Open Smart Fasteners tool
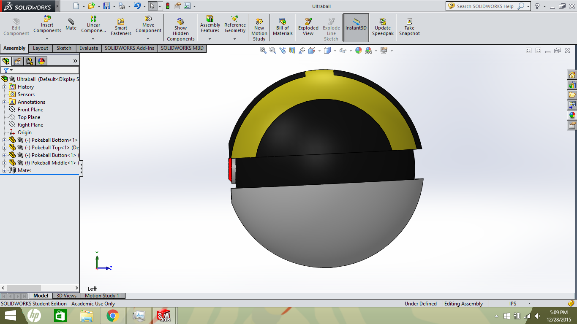Viewport: 577px width, 324px height. [x=121, y=27]
